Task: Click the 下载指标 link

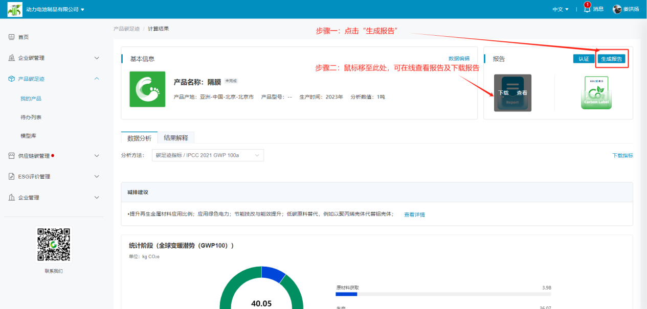Action: [622, 155]
